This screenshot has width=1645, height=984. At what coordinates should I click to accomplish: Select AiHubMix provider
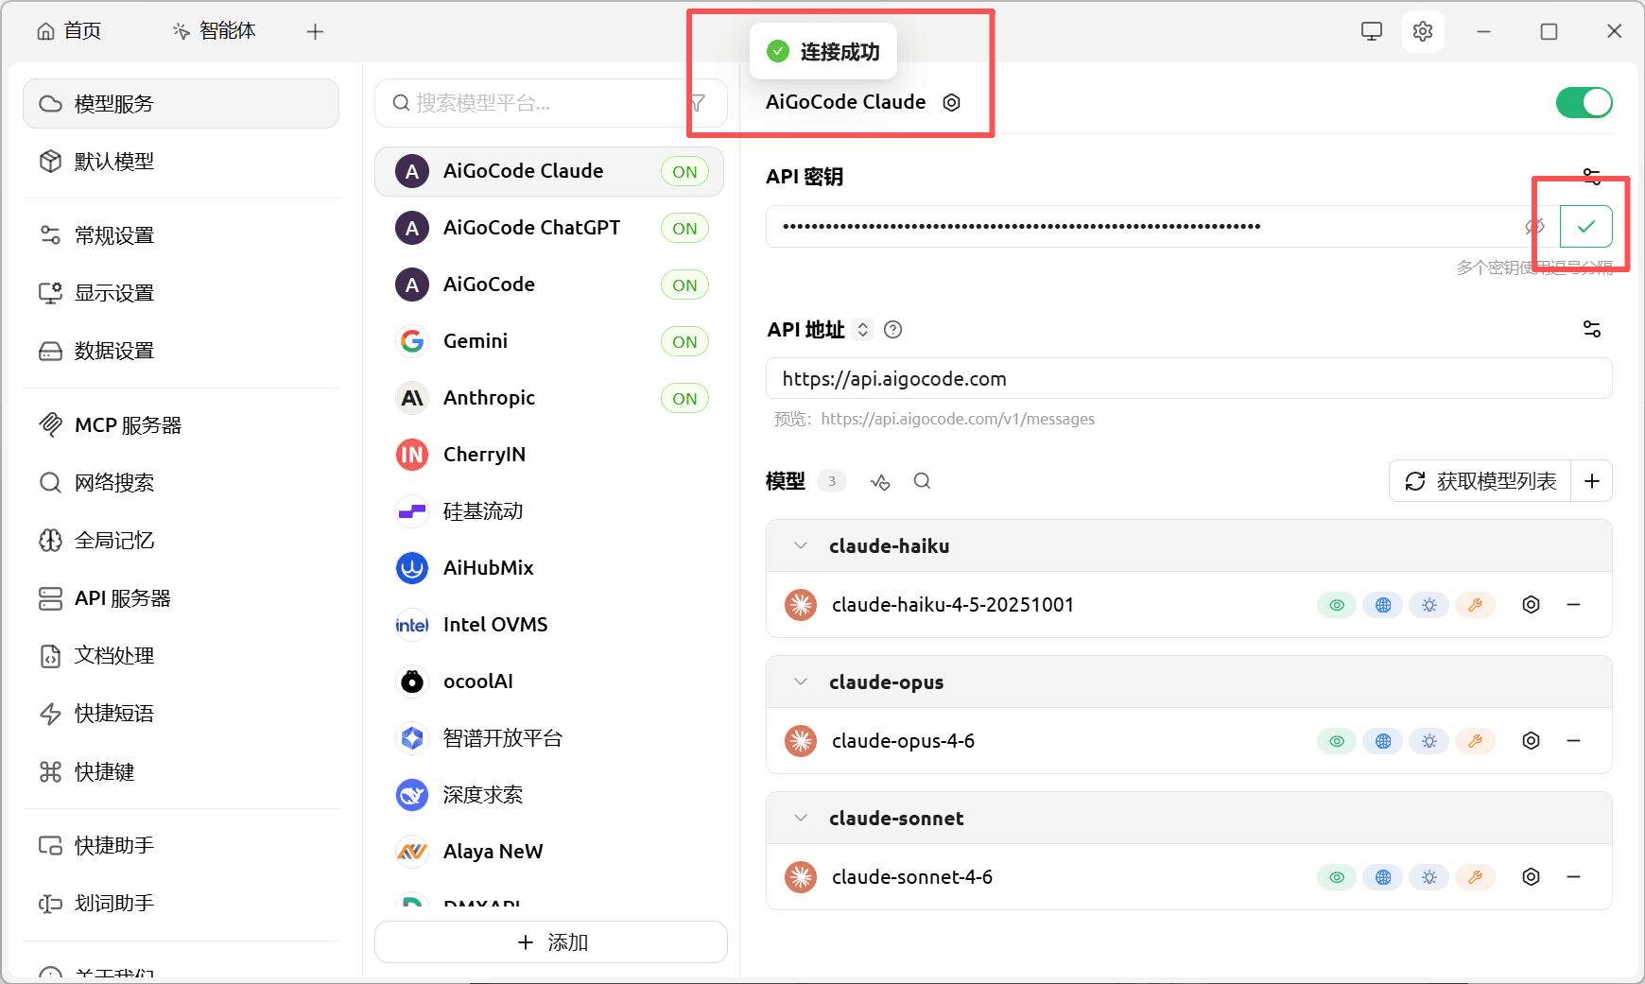tap(549, 568)
